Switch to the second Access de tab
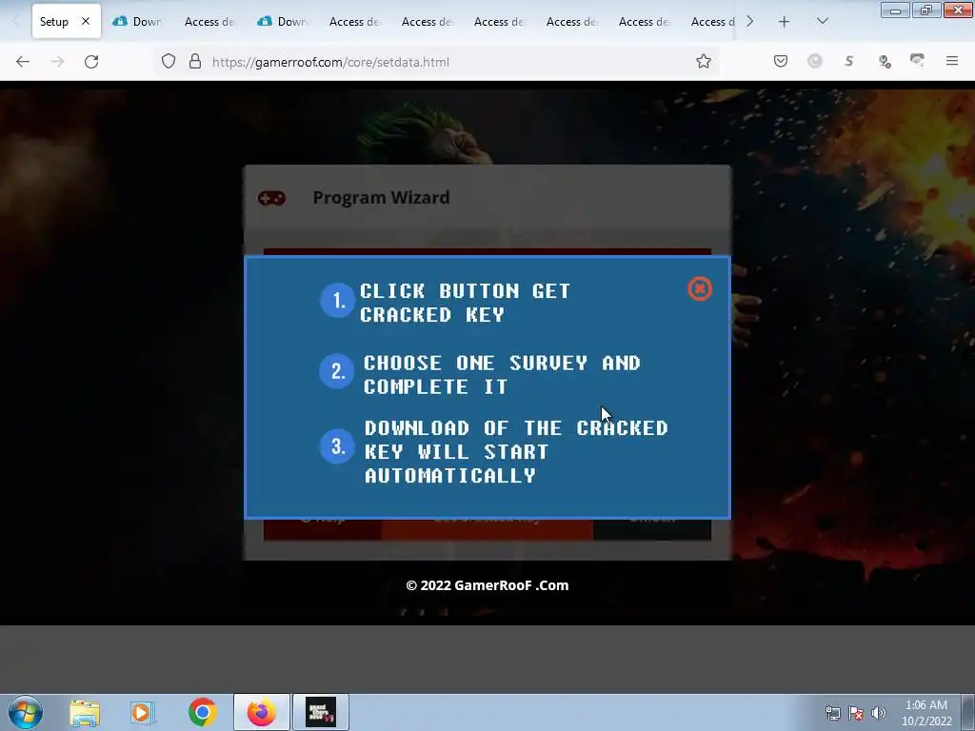Screen dimensions: 975x731 tap(355, 22)
